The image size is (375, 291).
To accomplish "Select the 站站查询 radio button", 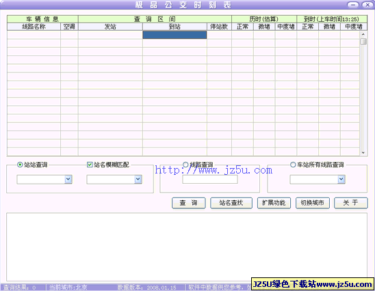I will [x=20, y=165].
